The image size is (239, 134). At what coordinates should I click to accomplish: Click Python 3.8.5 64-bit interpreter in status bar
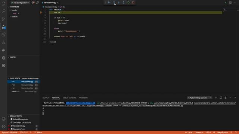pos(10,133)
